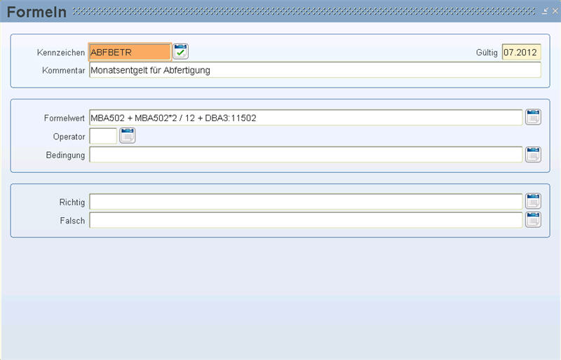Open the lookup icon beside Formelwert
The image size is (561, 360).
click(533, 117)
